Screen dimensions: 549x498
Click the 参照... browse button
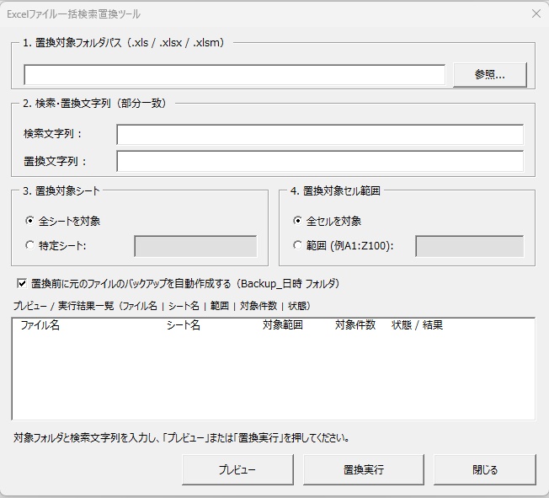(490, 75)
